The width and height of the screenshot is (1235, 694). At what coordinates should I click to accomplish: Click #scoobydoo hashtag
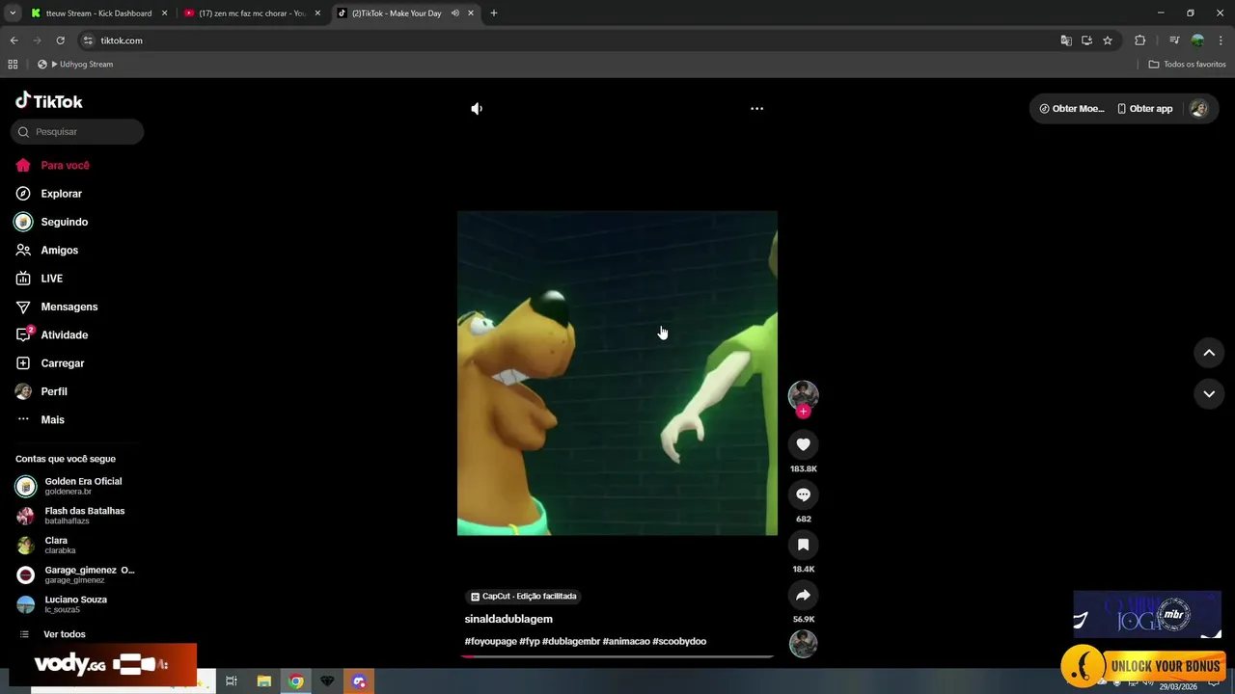[x=679, y=641]
